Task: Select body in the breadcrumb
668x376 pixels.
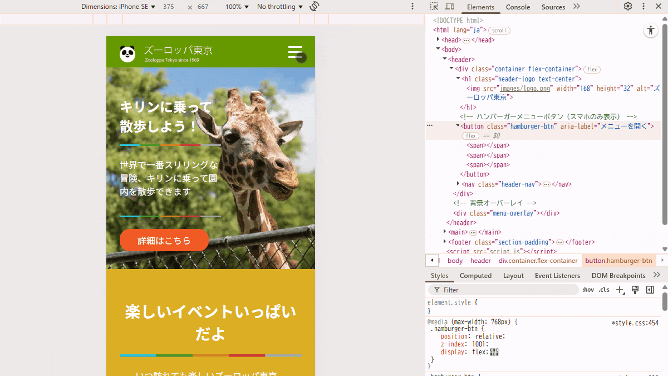Action: (x=455, y=260)
